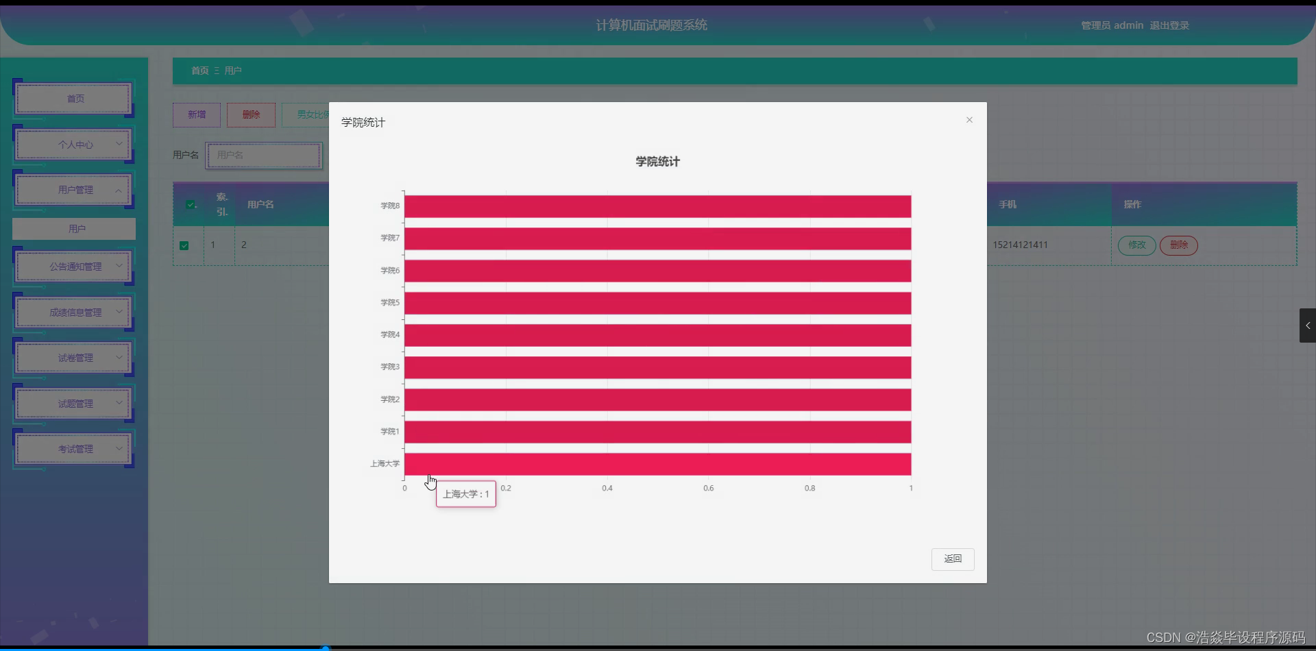Screen dimensions: 1316x651
Task: Click the 上海大学 bar in the chart
Action: click(657, 463)
